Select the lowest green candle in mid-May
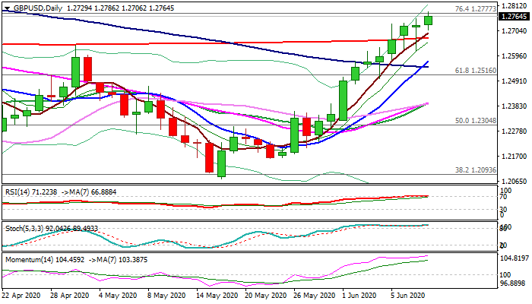This screenshot has height=304, width=532. (222, 162)
